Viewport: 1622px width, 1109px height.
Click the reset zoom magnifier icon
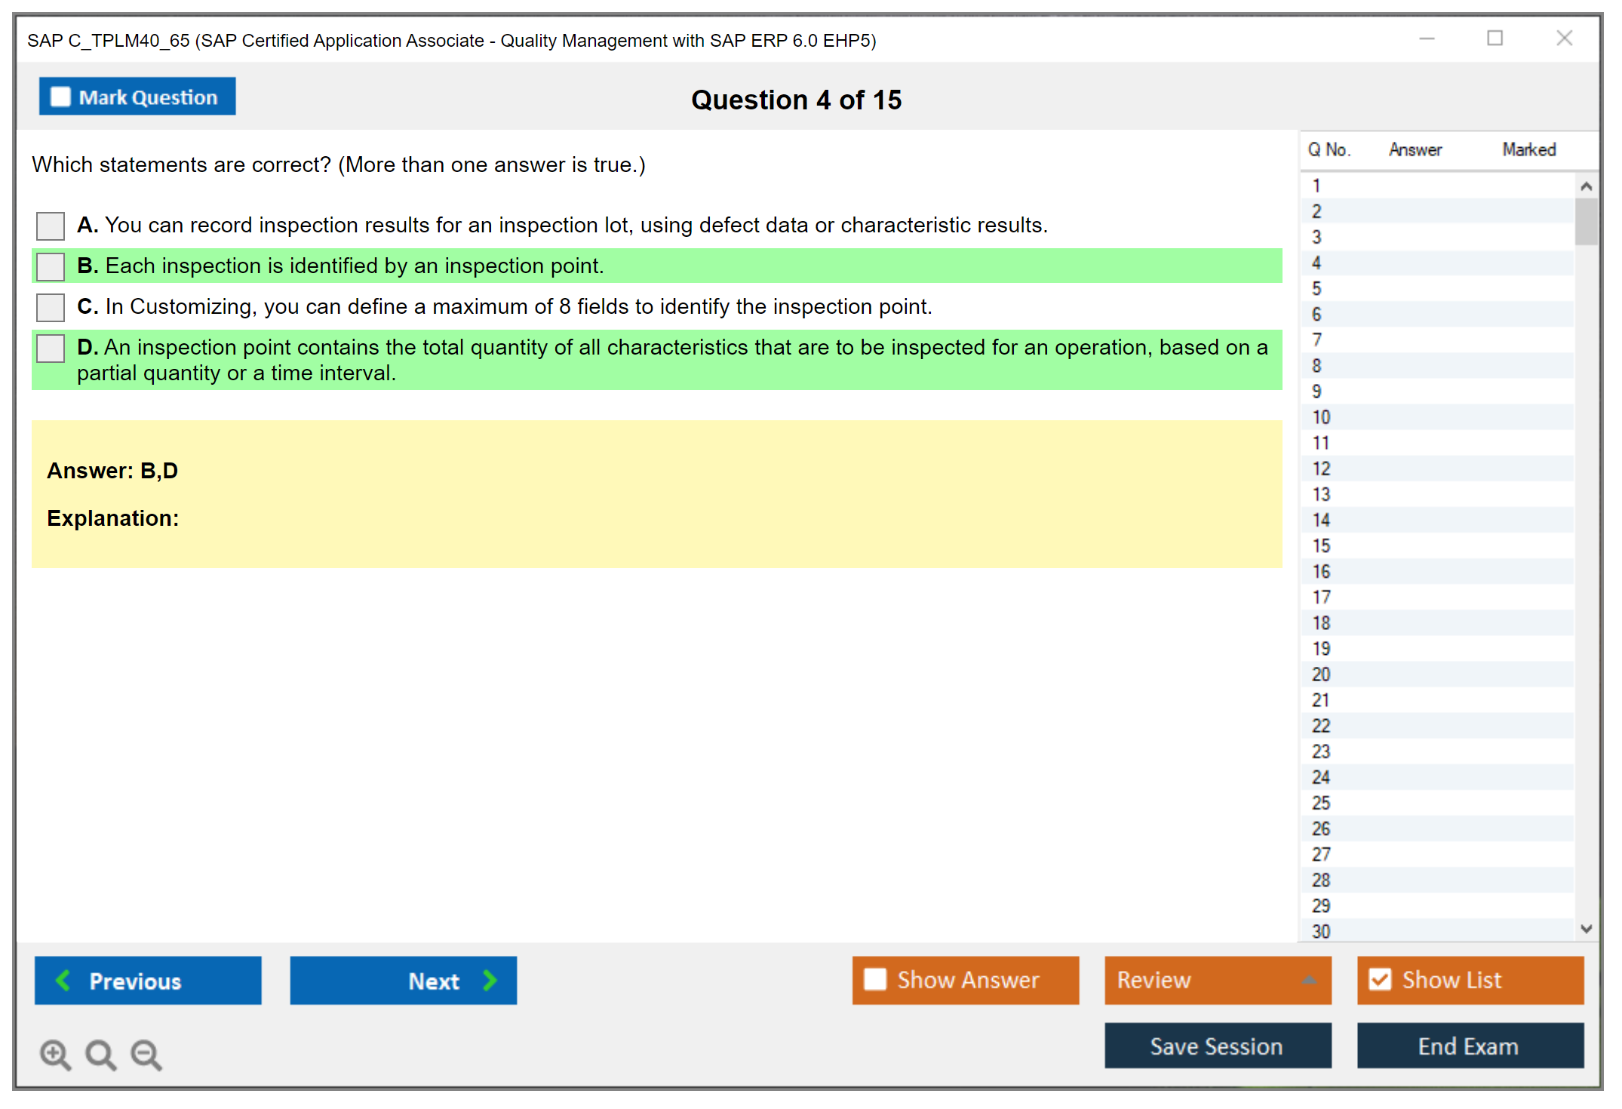tap(100, 1053)
